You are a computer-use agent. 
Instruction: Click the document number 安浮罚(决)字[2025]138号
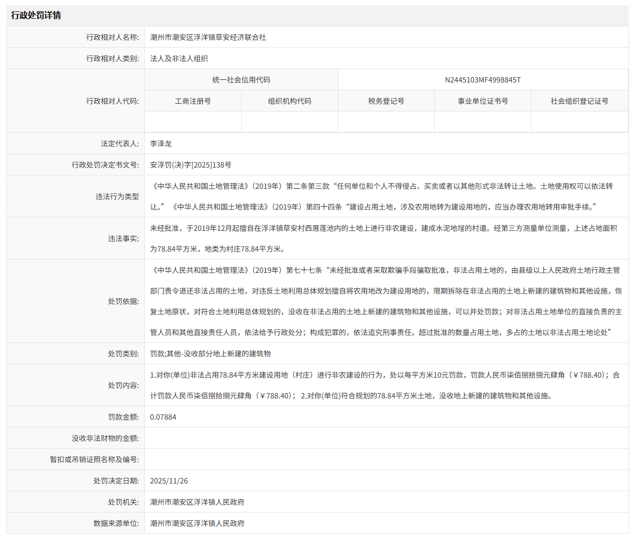pyautogui.click(x=190, y=165)
